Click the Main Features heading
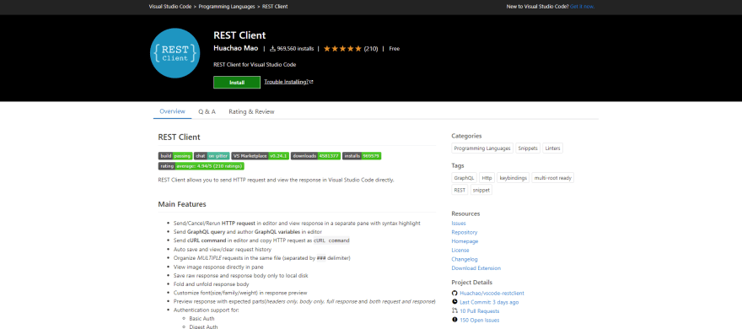The height and width of the screenshot is (329, 742). 182,204
